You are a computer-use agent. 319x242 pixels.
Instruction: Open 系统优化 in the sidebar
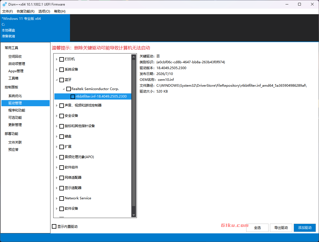(15, 96)
